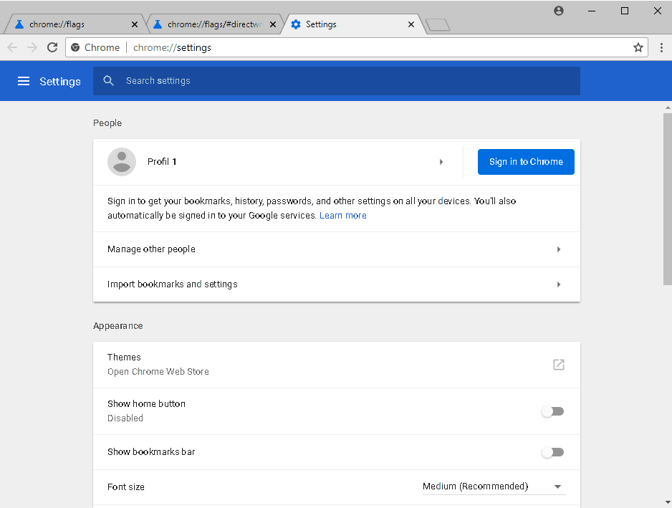Click the reload page icon
The width and height of the screenshot is (672, 508).
coord(52,47)
